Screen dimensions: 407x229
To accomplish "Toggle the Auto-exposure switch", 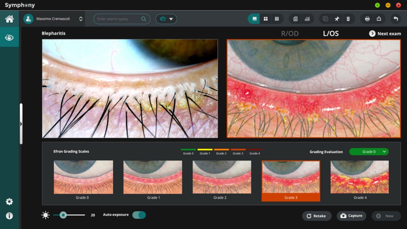I will click(x=139, y=215).
